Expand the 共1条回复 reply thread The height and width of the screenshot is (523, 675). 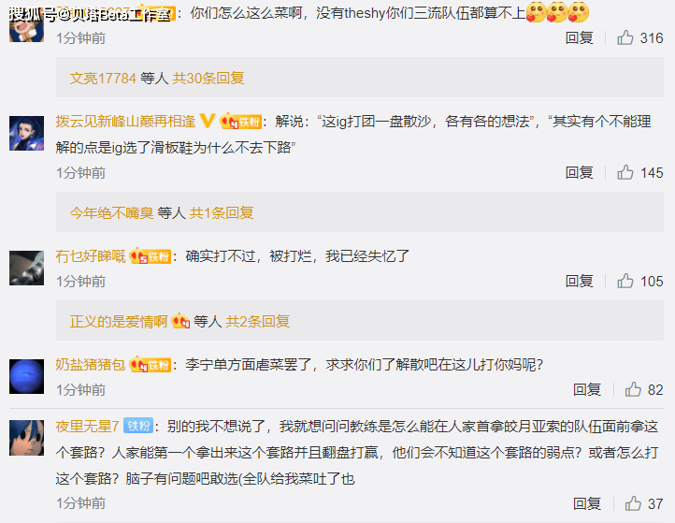(x=222, y=212)
